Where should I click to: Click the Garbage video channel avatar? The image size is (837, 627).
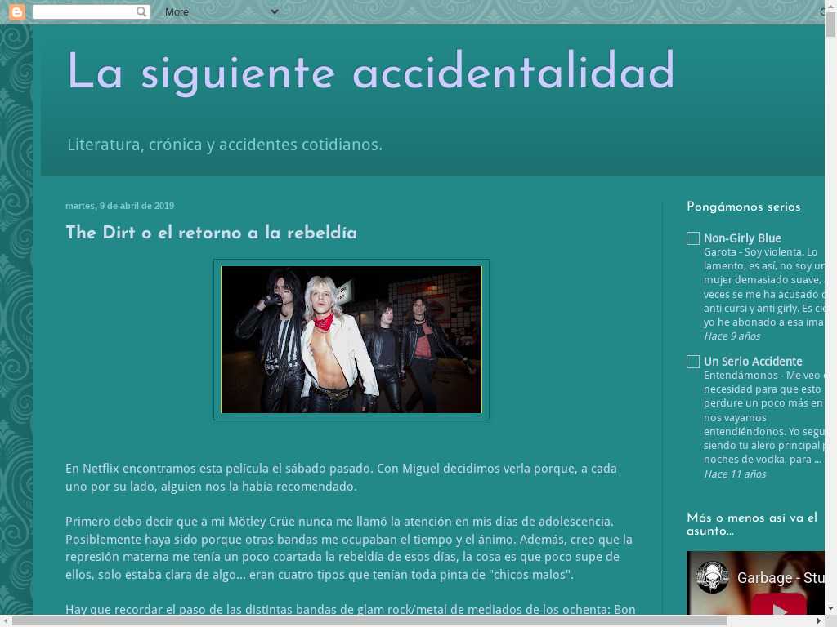tap(713, 577)
